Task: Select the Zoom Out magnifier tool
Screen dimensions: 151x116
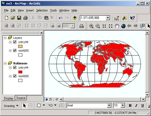Action: [98, 26]
